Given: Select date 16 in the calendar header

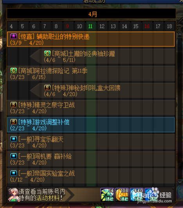Looking at the screenshot, I should pos(147,26).
